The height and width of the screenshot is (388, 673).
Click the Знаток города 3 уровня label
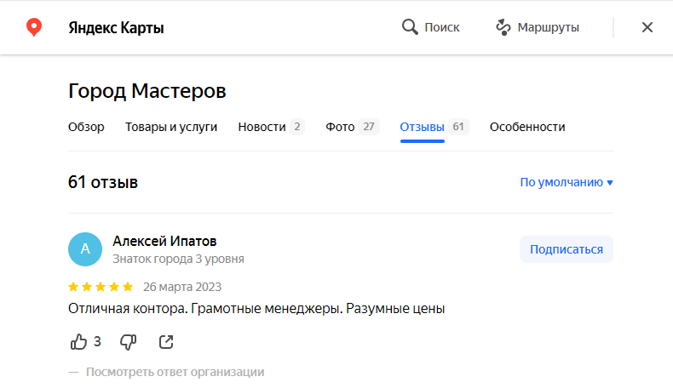pos(179,259)
